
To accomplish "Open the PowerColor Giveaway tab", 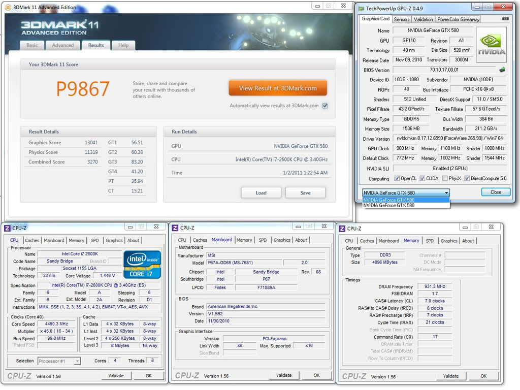I will click(x=459, y=20).
